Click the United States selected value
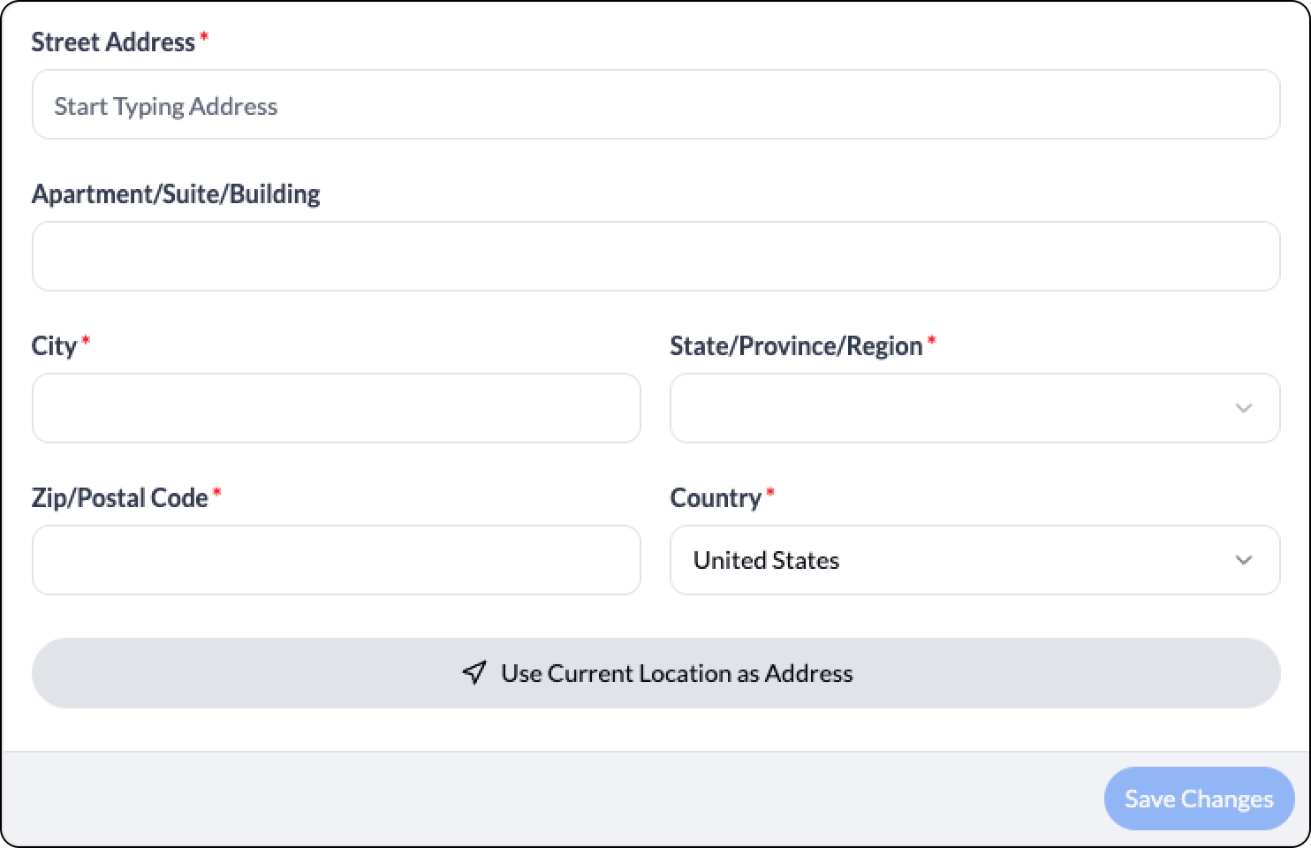This screenshot has width=1311, height=848. pyautogui.click(x=766, y=560)
